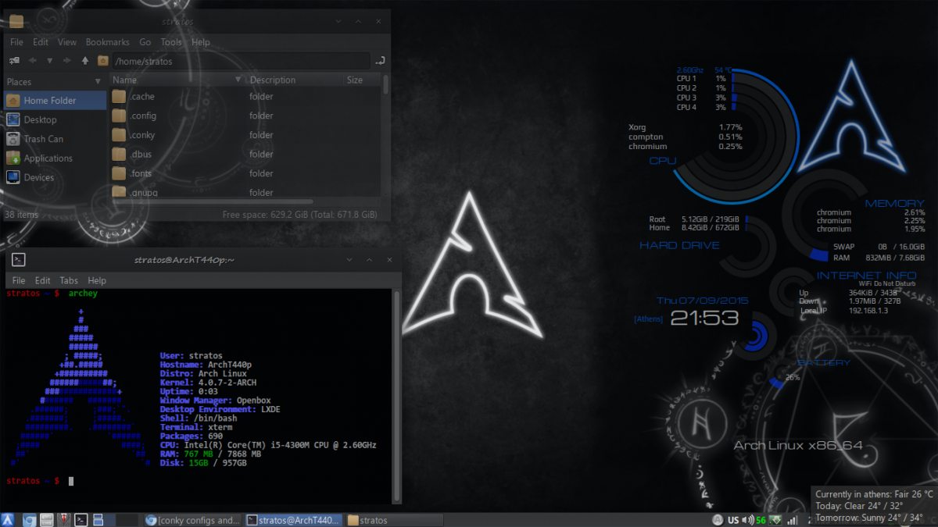The width and height of the screenshot is (938, 527).
Task: Click terminal window title icon
Action: click(20, 260)
